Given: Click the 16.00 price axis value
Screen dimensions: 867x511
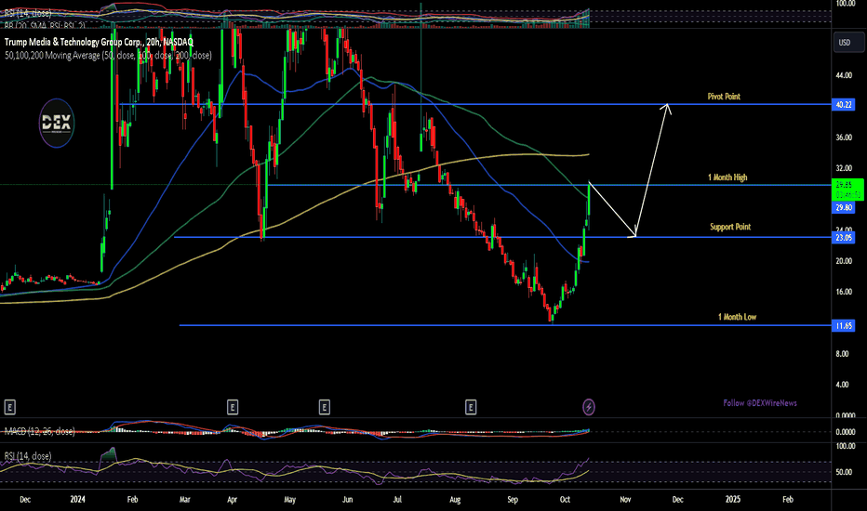Looking at the screenshot, I should 844,292.
